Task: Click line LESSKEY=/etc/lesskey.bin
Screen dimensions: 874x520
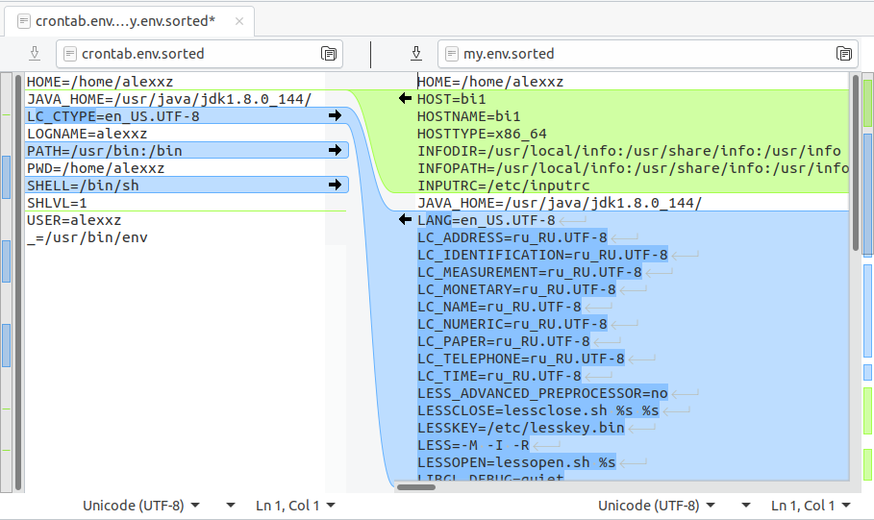Action: click(520, 427)
